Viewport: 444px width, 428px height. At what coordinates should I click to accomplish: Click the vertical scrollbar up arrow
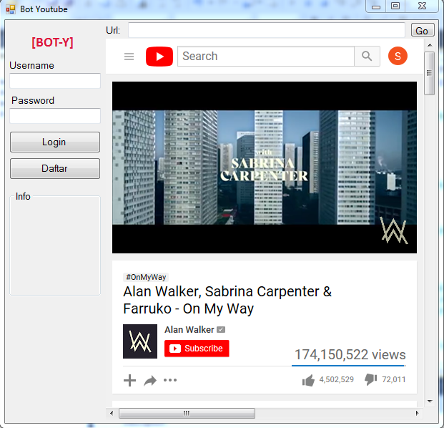[430, 45]
